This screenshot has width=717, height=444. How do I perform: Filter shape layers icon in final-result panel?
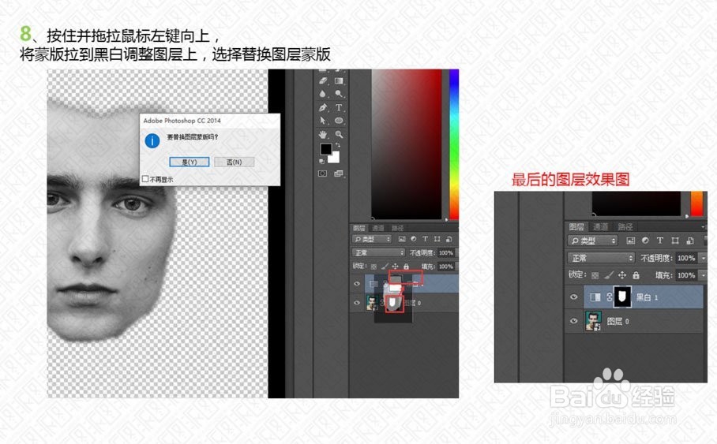coord(675,241)
